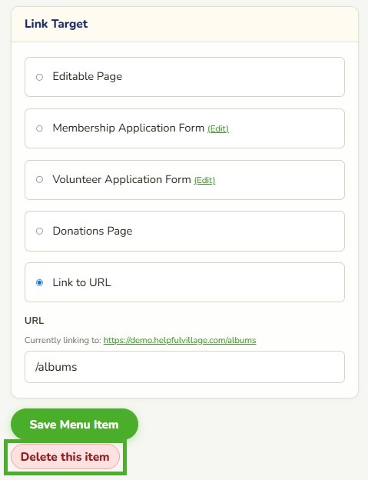Open Edit link beside Membership Application Form
Viewport: 368px width, 480px height.
pyautogui.click(x=218, y=129)
